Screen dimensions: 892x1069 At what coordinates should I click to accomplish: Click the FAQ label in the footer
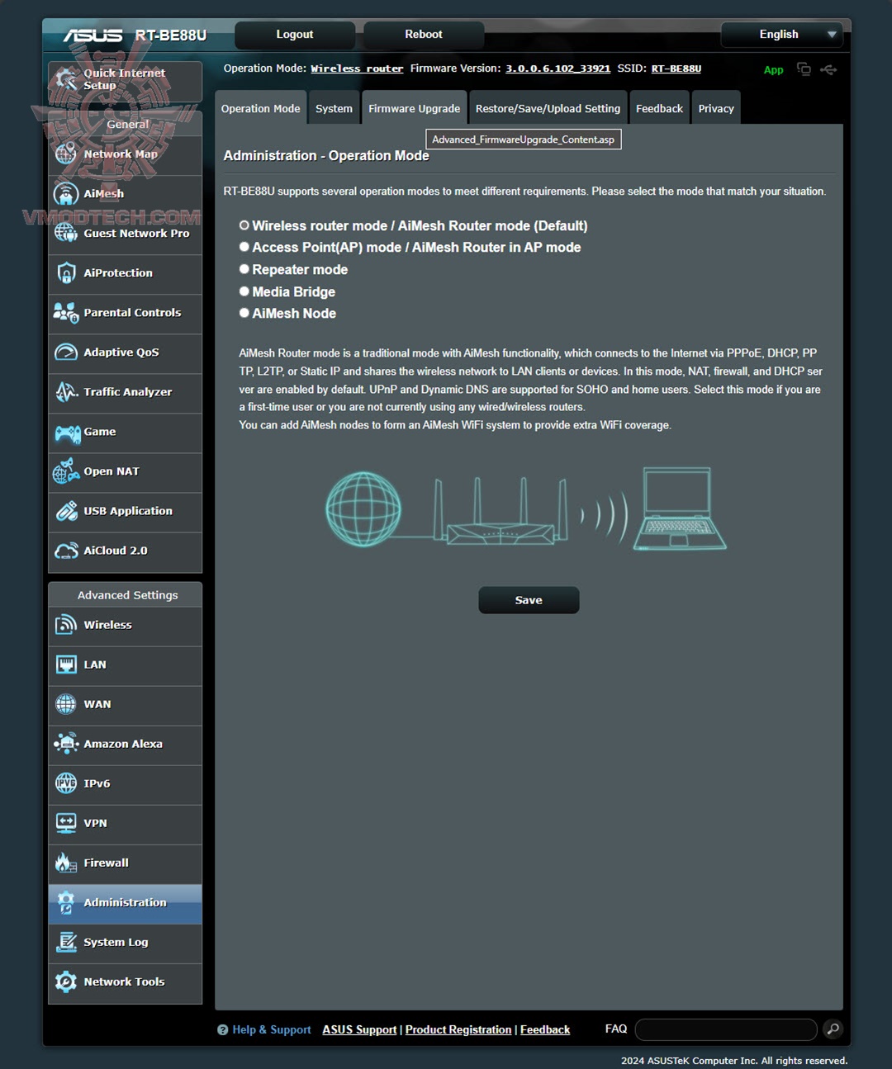(616, 1029)
